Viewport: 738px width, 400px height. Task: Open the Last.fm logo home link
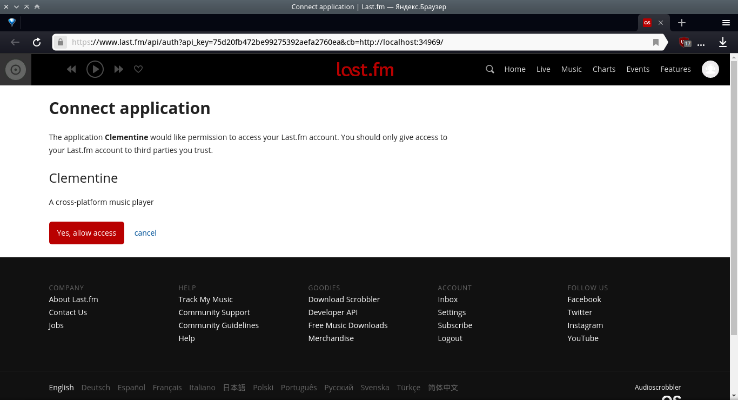coord(365,70)
